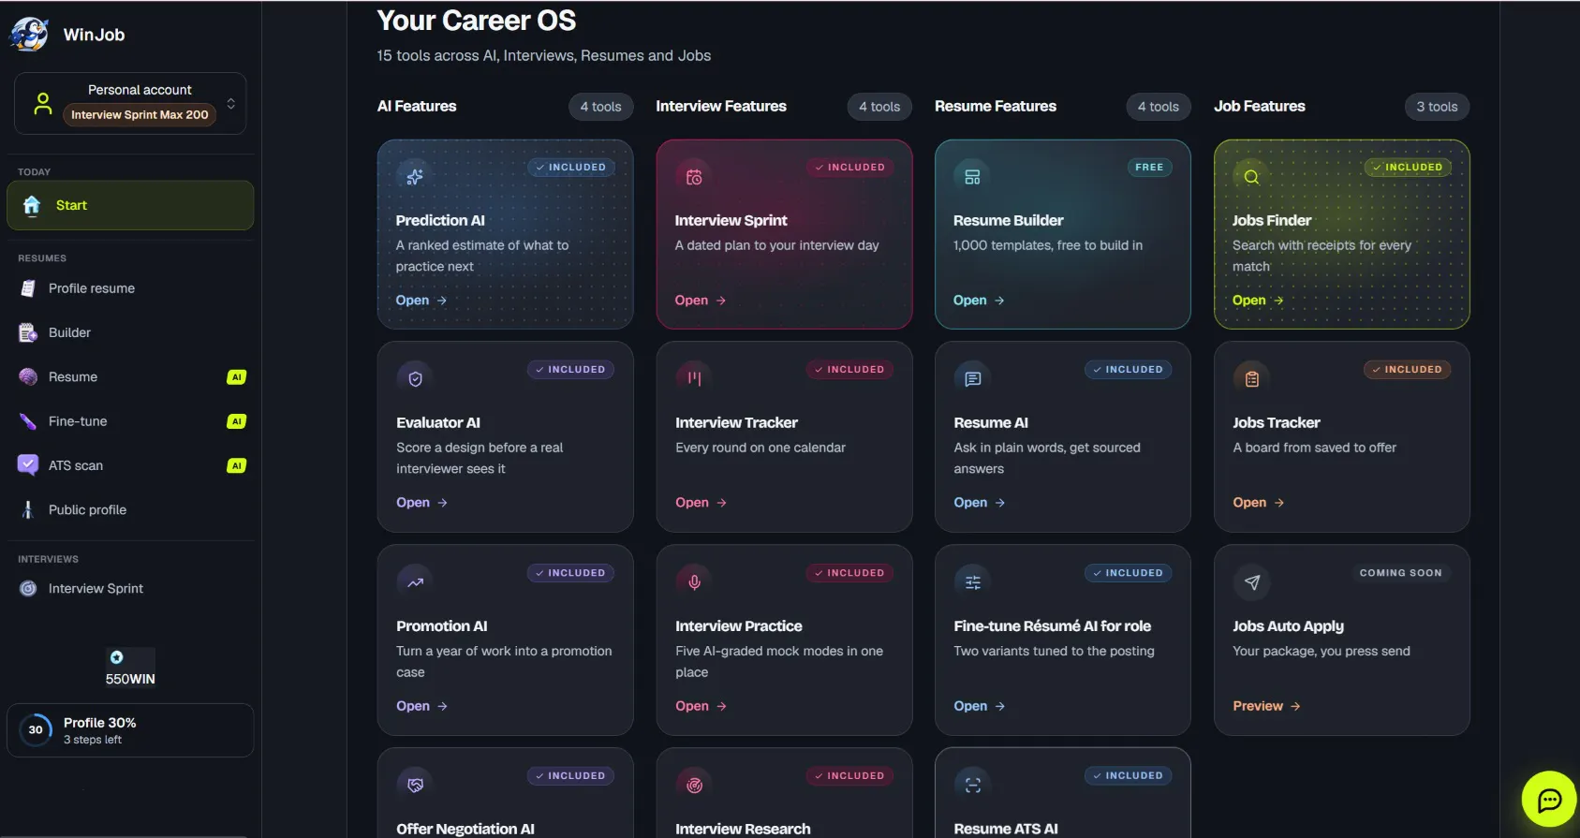Click the Profile 30% progress ring
Screen dimensions: 1580x838
36,729
